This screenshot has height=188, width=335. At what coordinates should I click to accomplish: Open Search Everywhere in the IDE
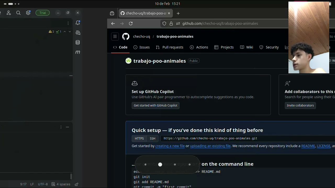pos(18,13)
